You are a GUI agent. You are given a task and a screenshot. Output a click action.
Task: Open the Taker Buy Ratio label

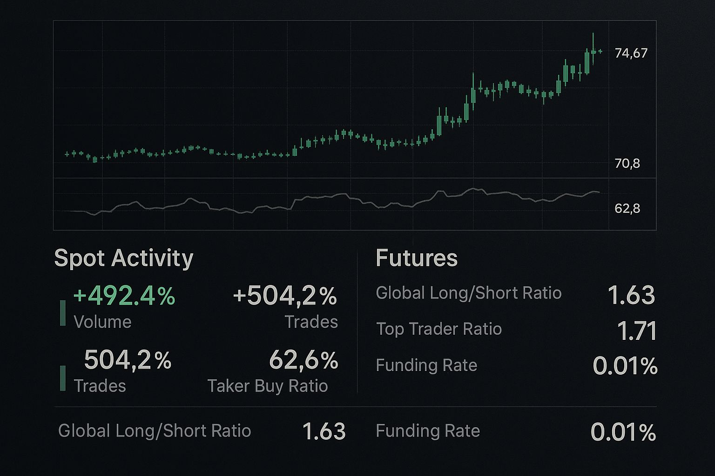(x=268, y=386)
